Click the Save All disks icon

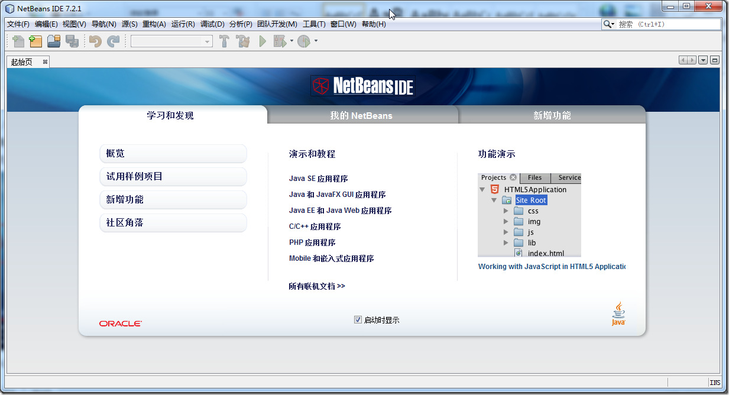point(72,41)
